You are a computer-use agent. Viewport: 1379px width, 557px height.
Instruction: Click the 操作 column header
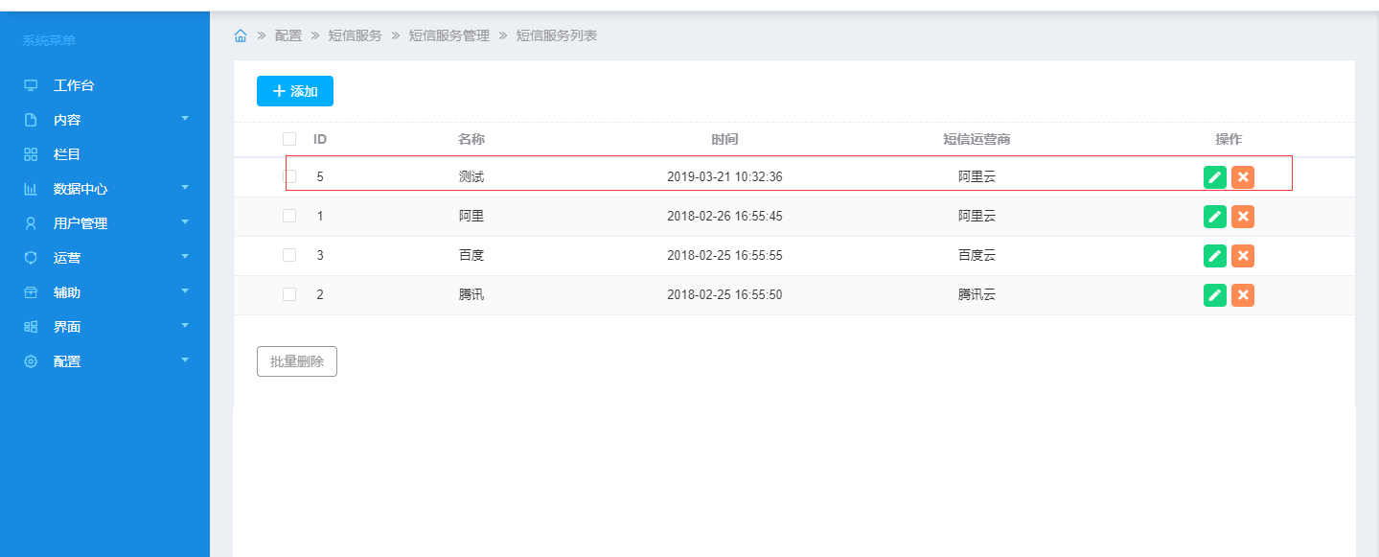[x=1229, y=139]
